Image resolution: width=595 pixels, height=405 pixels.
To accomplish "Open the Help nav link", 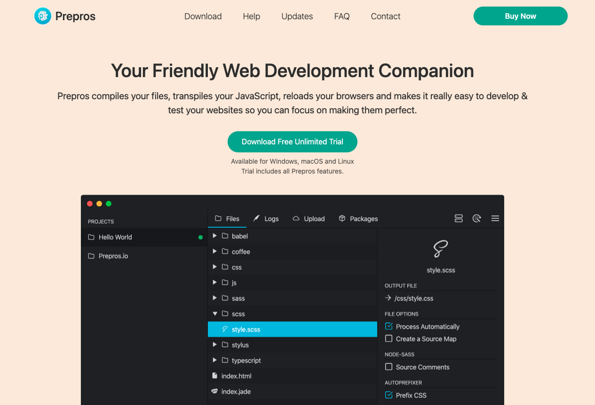I will 252,16.
